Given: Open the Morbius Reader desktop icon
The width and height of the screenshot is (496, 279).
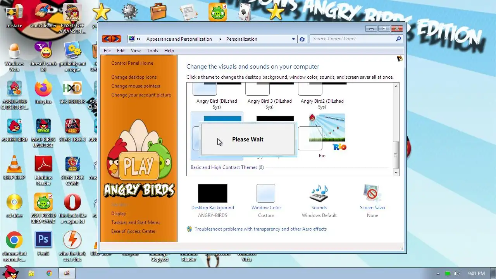Looking at the screenshot, I should pyautogui.click(x=43, y=170).
